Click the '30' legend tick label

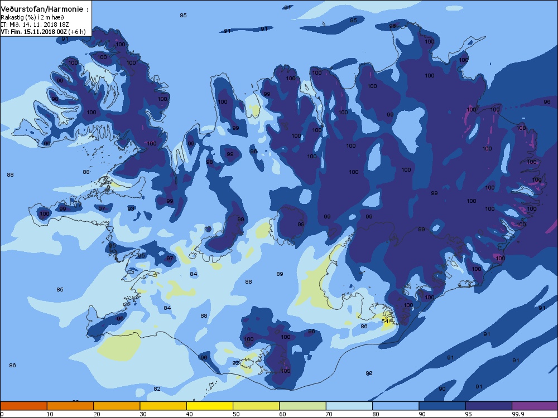143,414
